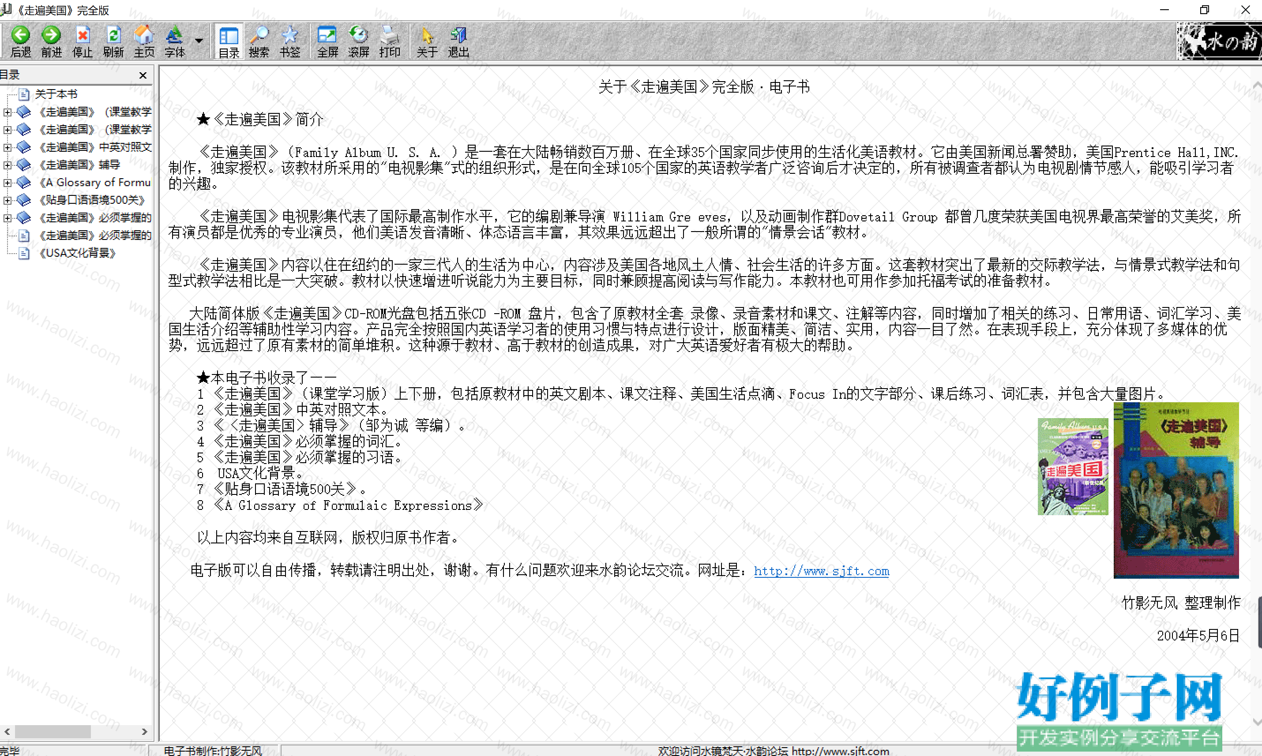Expand the《贴身口语语境500关》node
Image resolution: width=1262 pixels, height=756 pixels.
point(7,200)
